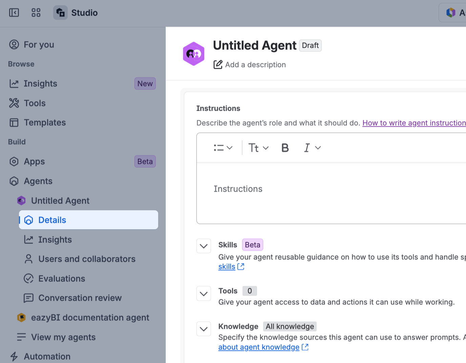The height and width of the screenshot is (363, 466).
Task: Open Insights under Untitled Agent
Action: (89, 240)
